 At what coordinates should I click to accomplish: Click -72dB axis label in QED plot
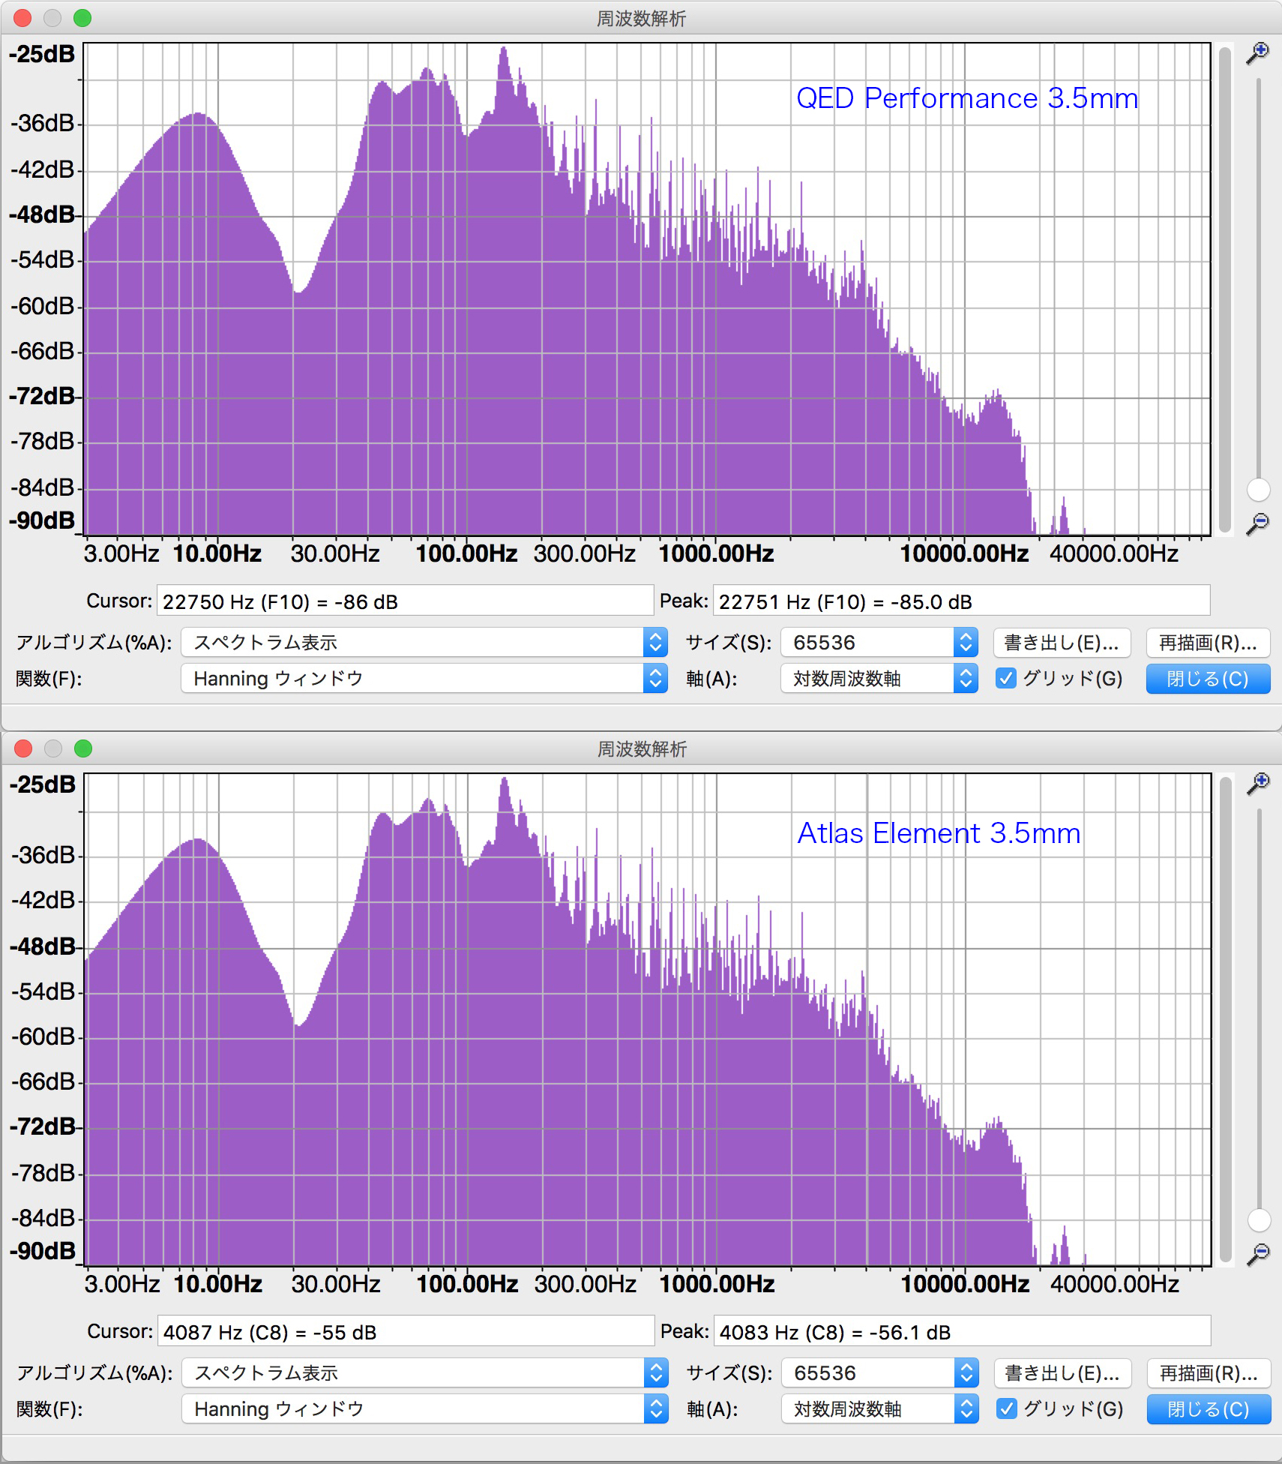click(42, 396)
